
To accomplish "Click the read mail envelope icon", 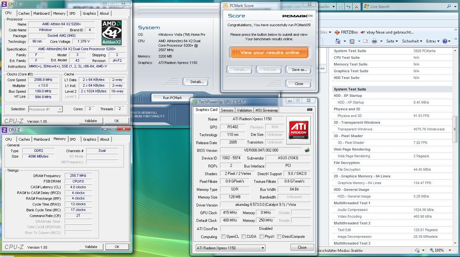I will coord(366,41).
